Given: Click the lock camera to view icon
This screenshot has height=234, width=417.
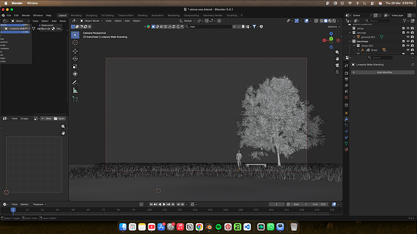Looking at the screenshot, I should [337, 72].
